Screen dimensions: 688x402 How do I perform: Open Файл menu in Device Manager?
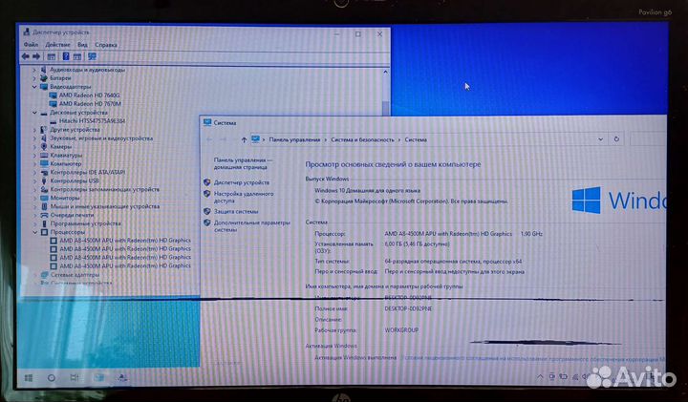coord(31,45)
